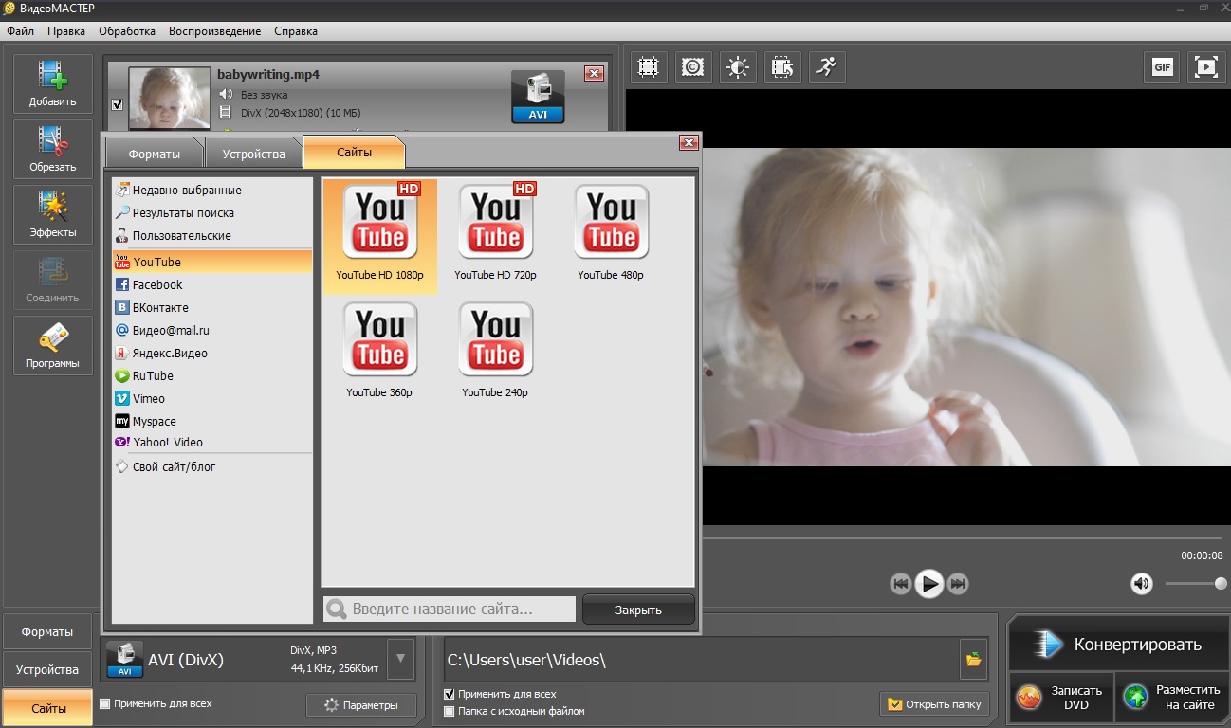
Task: Open the Эффекты effects tool
Action: 53,215
